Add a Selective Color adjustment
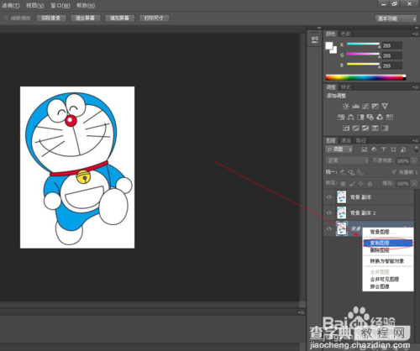The width and height of the screenshot is (420, 351). tap(375, 128)
